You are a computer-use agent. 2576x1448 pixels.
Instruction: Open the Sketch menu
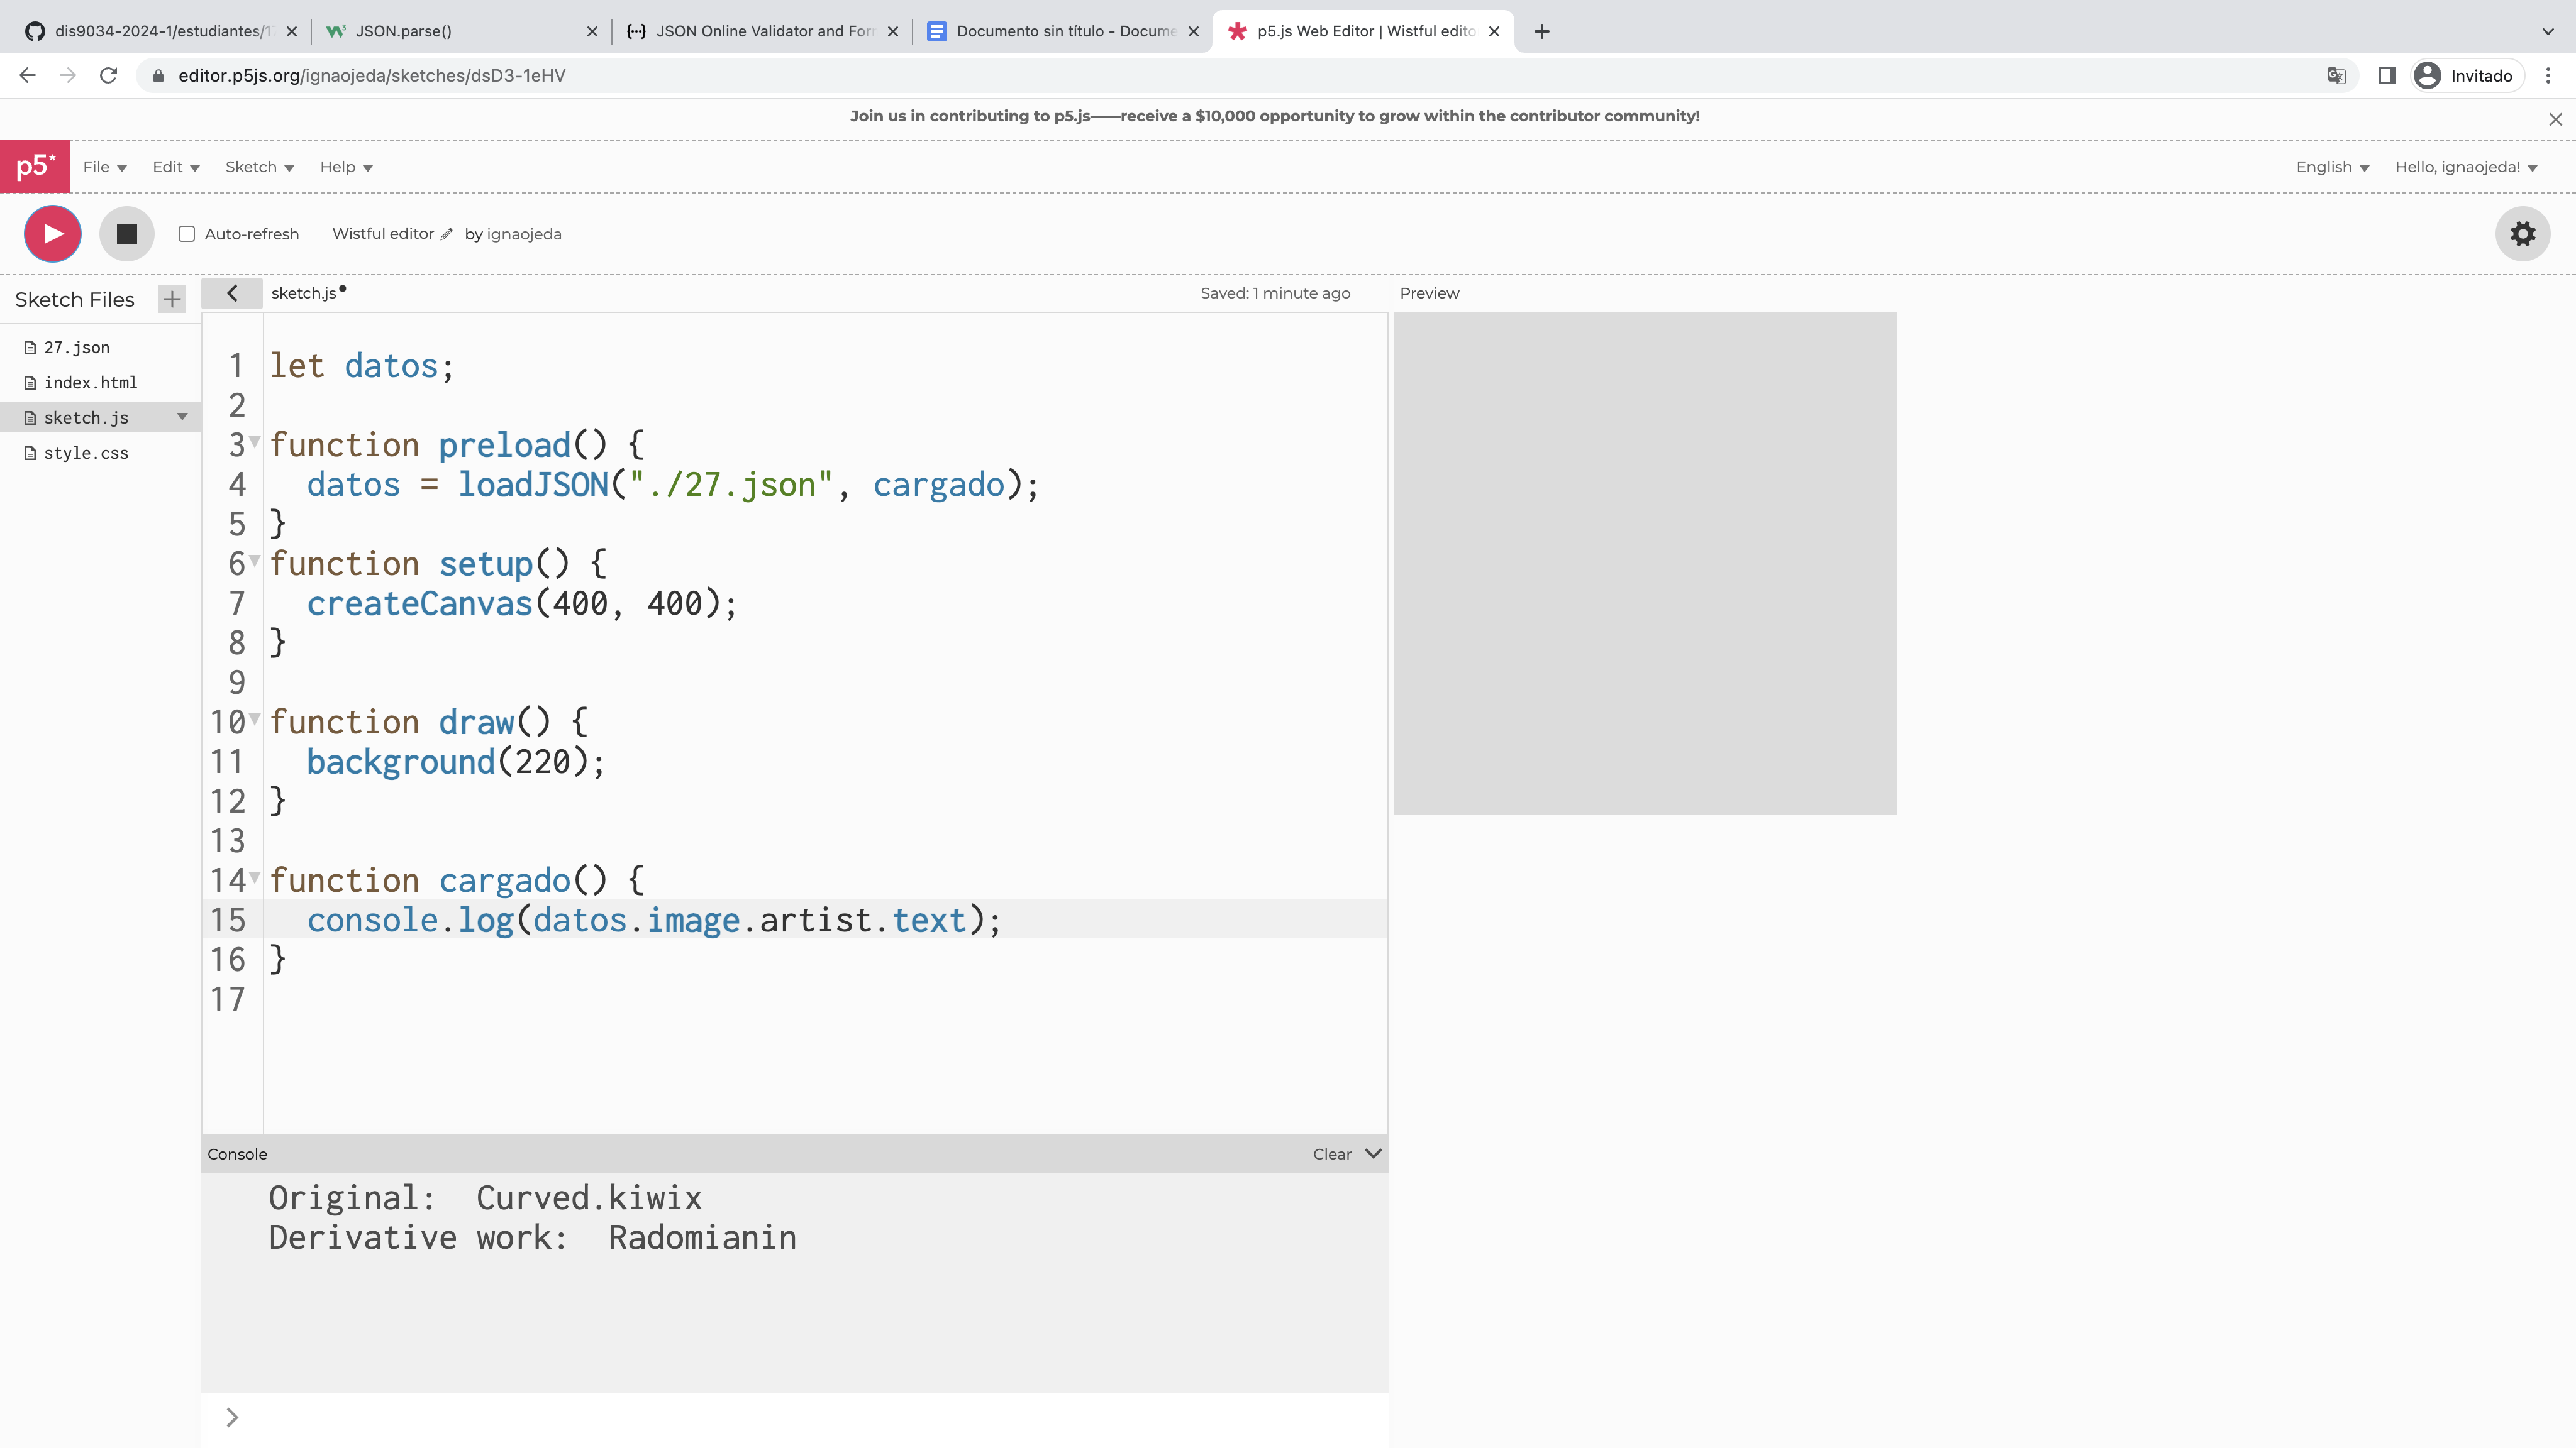click(x=260, y=167)
